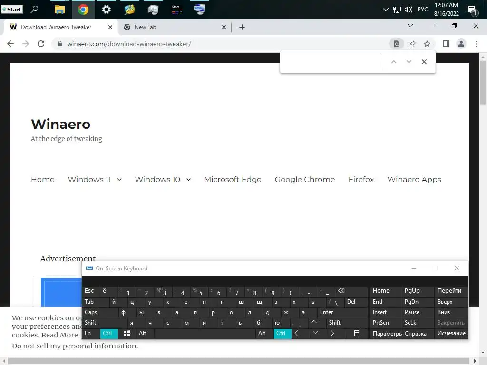Jump to previous find result arrow
This screenshot has width=487, height=365.
click(393, 62)
